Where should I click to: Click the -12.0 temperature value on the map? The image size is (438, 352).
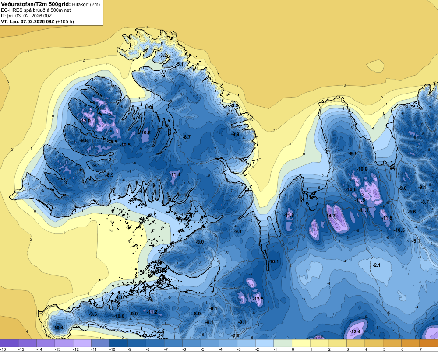86,121
